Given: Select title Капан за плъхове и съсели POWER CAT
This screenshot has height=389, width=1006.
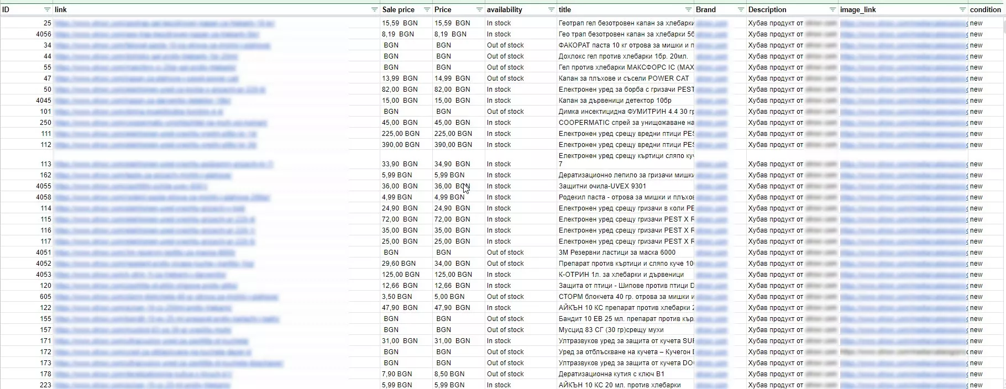Looking at the screenshot, I should click(624, 78).
